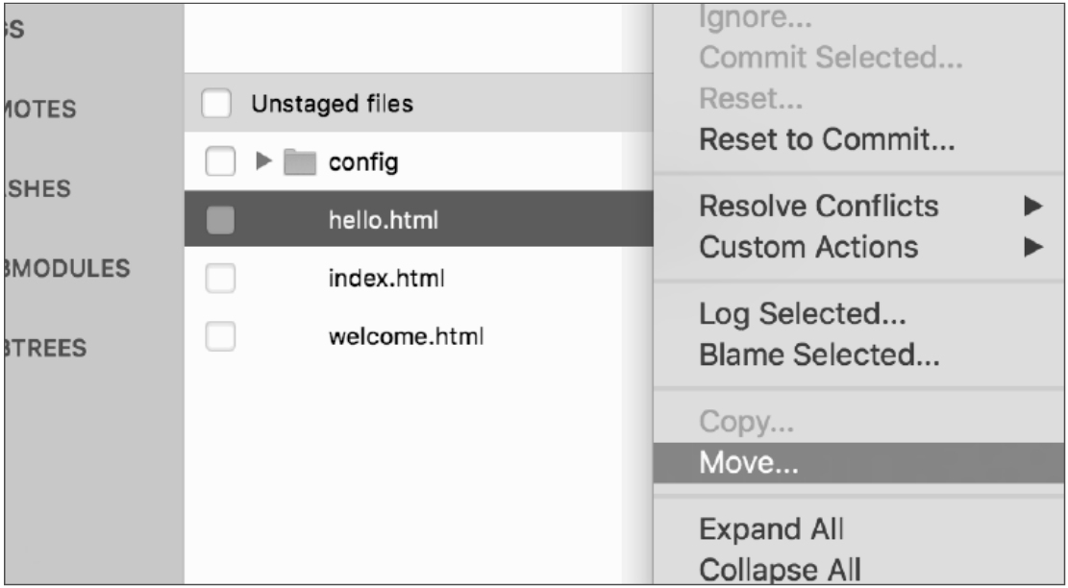
Task: Tick the config folder checkbox
Action: pyautogui.click(x=220, y=162)
